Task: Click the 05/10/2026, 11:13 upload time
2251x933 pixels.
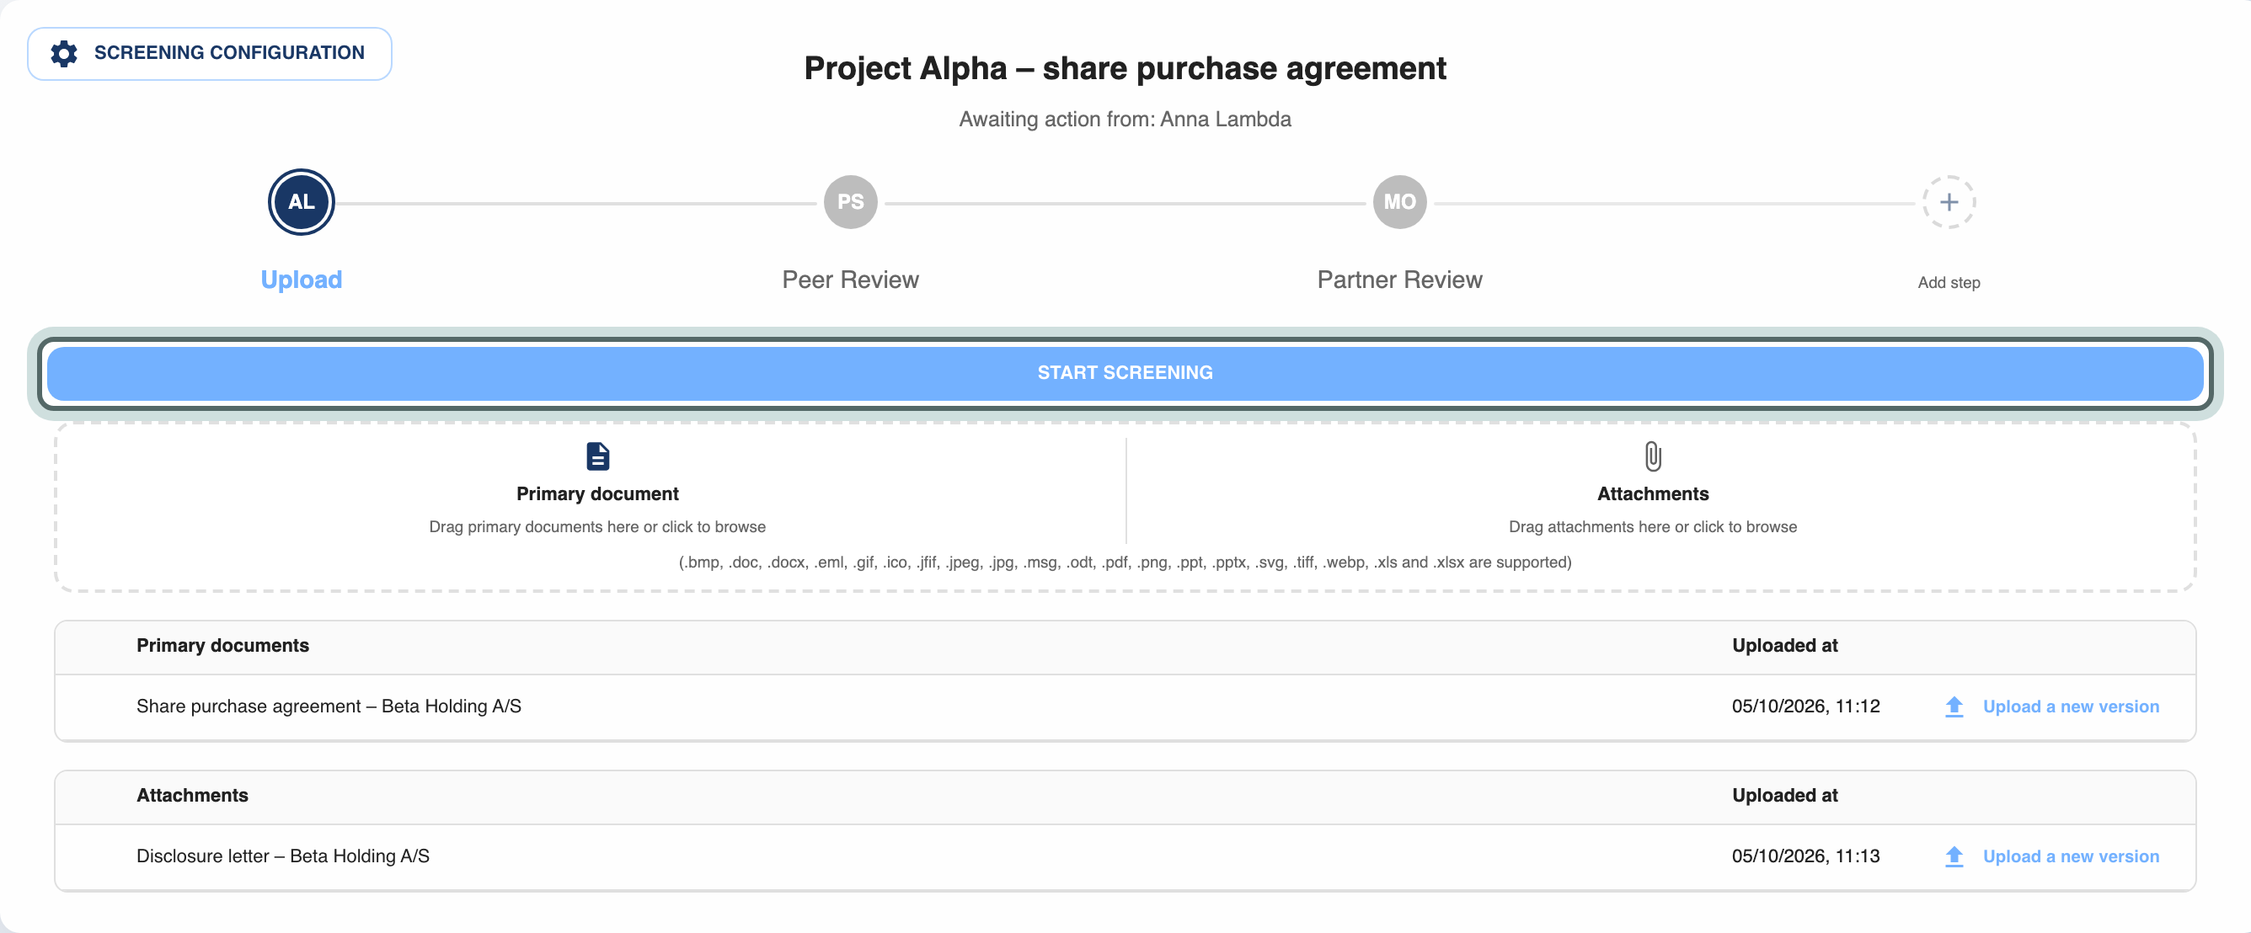Action: coord(1805,856)
